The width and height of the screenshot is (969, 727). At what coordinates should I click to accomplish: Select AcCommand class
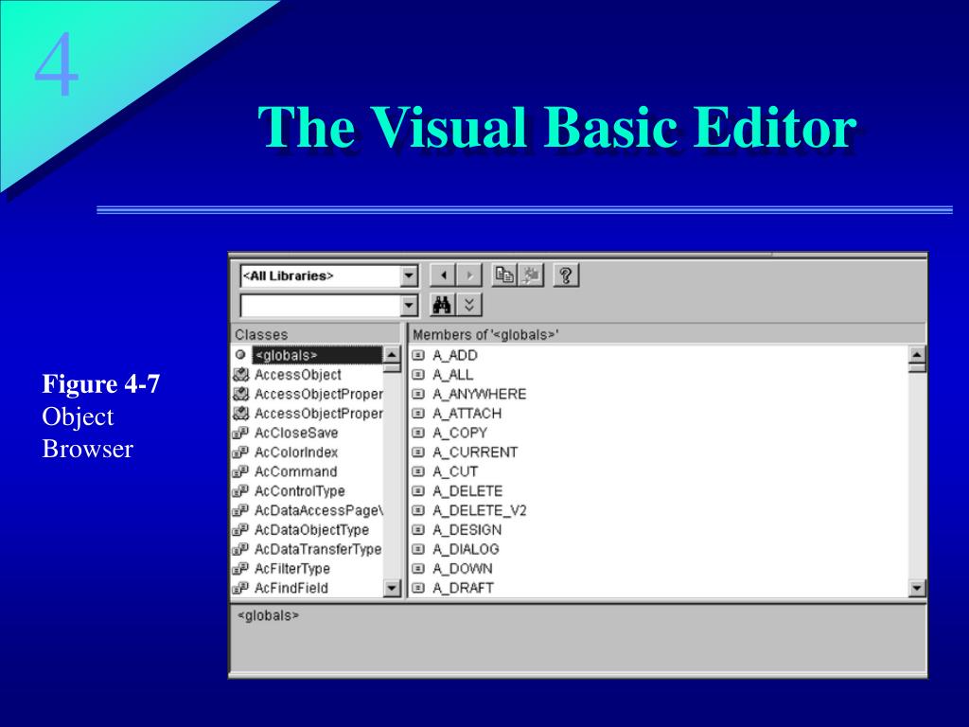(295, 471)
